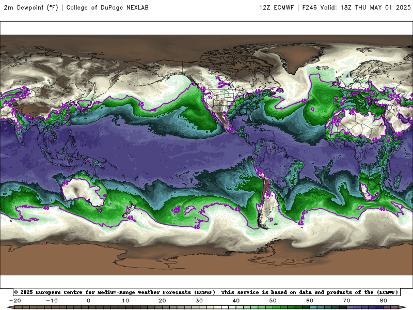Click the 60 colorbar tick label
Screen dimensions: 413x310
(x=310, y=301)
